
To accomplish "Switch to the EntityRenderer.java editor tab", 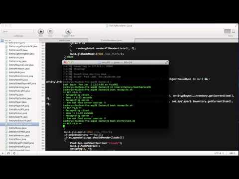I will (111, 40).
